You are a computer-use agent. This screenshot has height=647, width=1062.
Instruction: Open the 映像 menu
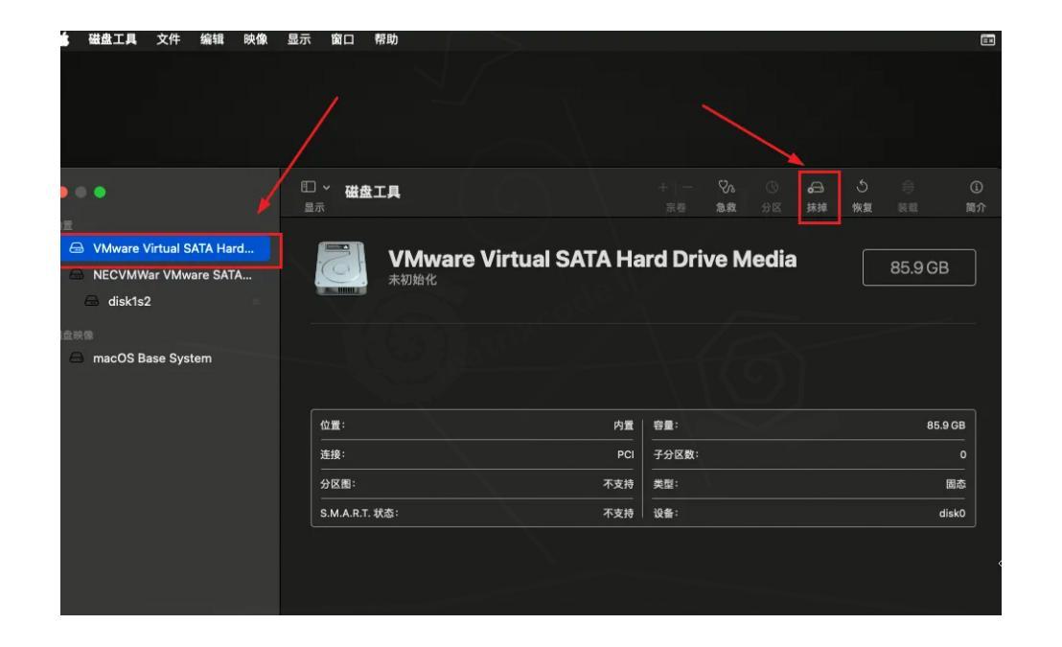point(255,39)
